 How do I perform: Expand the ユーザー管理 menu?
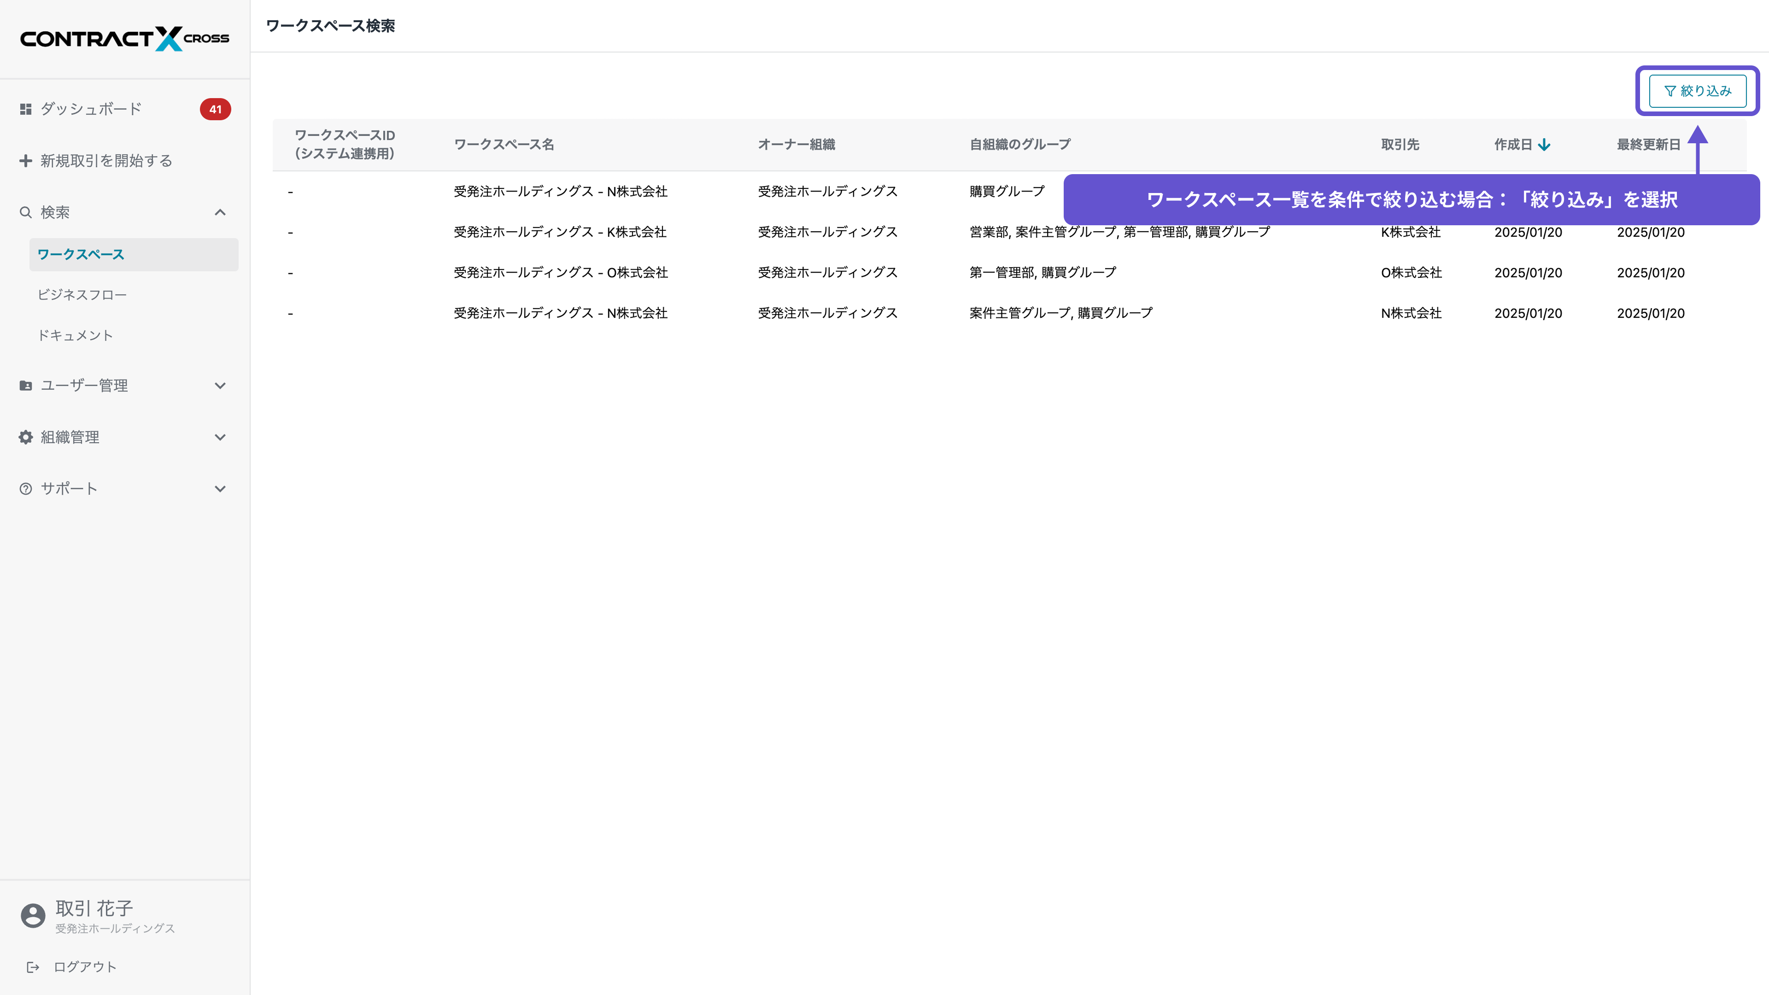[x=221, y=385]
